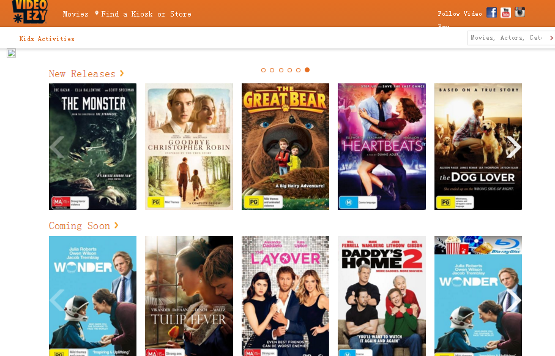Submit search with the arrow icon
This screenshot has height=356, width=555.
point(551,38)
